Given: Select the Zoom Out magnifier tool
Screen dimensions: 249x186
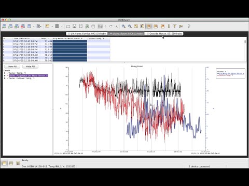Looking at the screenshot, I should point(130,26).
